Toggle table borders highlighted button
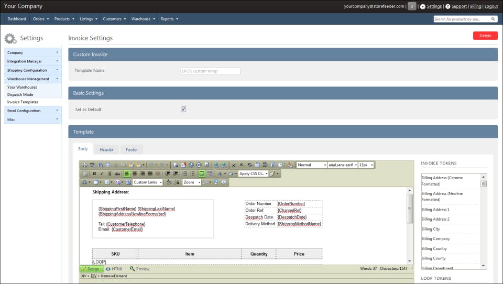The height and width of the screenshot is (284, 503). pyautogui.click(x=202, y=173)
